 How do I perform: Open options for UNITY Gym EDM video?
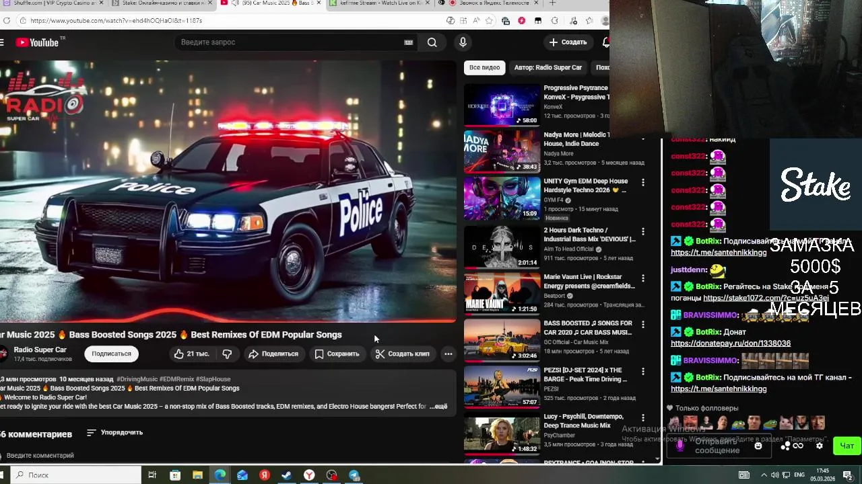(643, 182)
